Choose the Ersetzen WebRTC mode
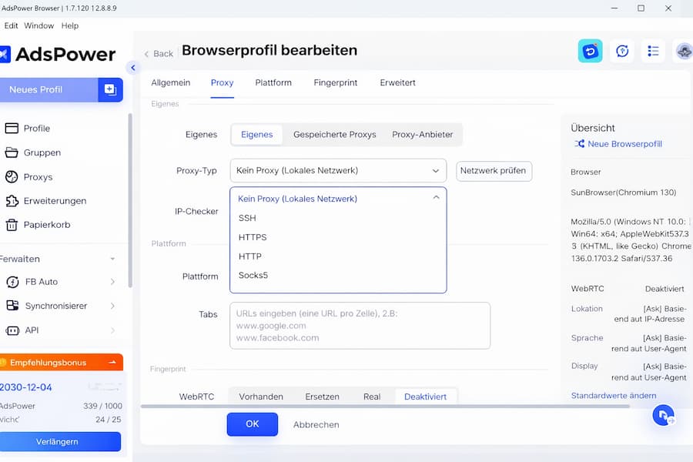The image size is (693, 462). point(321,397)
